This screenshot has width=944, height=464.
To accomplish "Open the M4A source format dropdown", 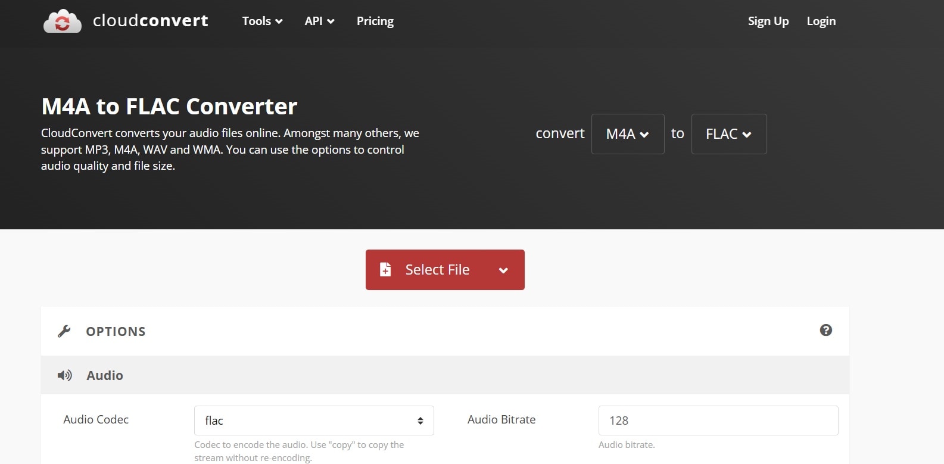I will tap(628, 134).
